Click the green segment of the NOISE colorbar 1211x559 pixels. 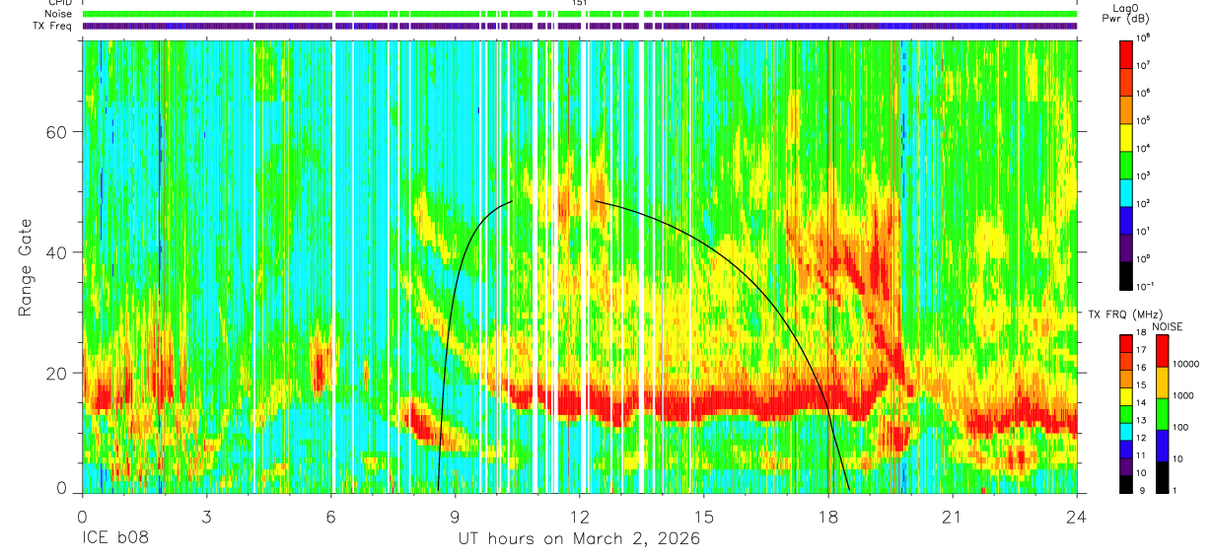click(1161, 413)
